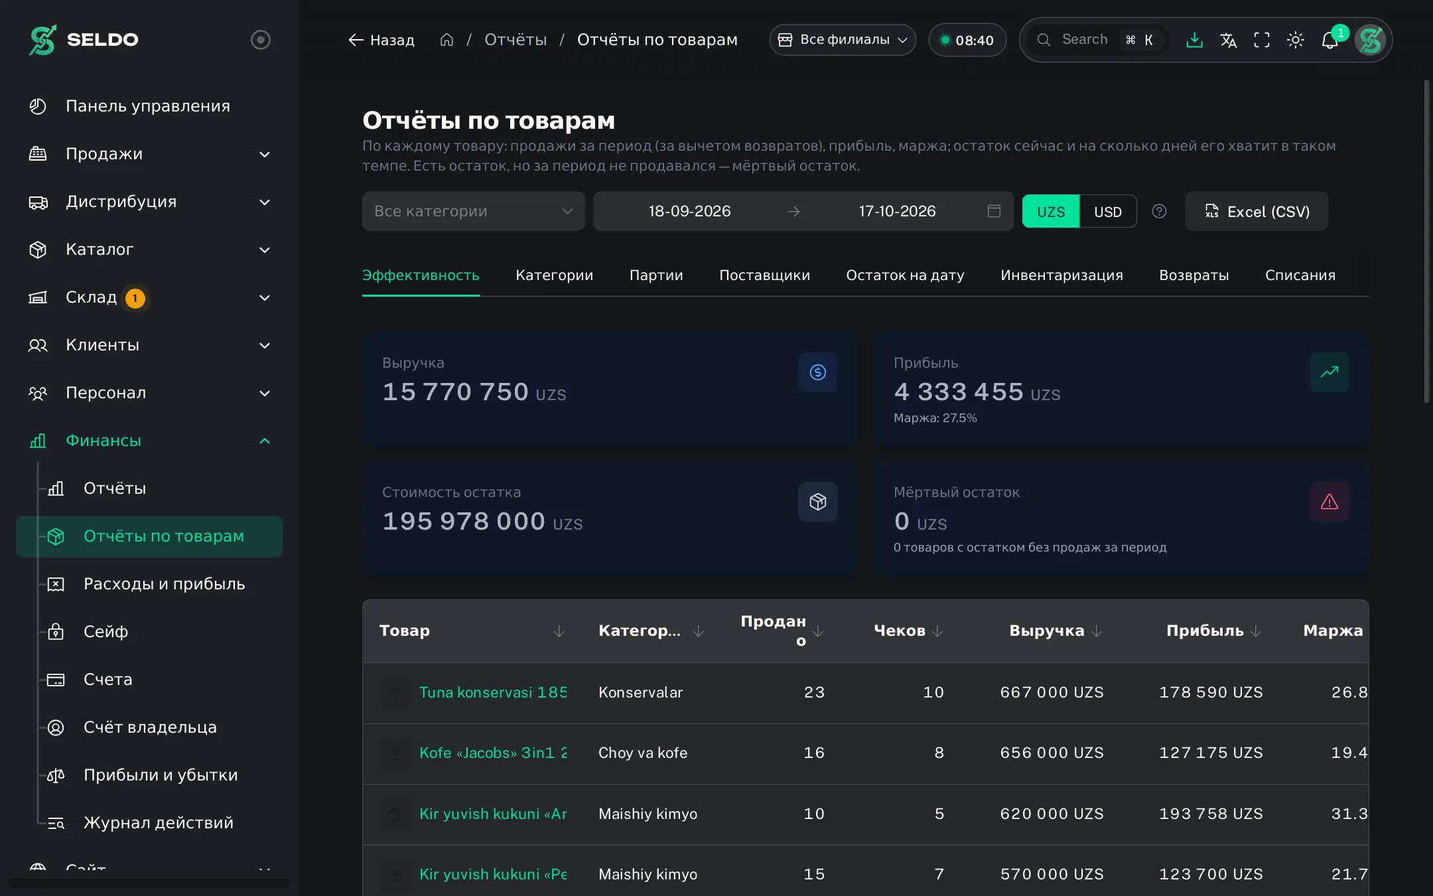Open notifications bell icon
The width and height of the screenshot is (1433, 896).
1330,40
